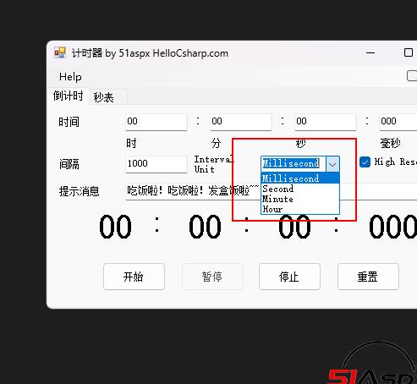Maximize the timer window

click(409, 52)
